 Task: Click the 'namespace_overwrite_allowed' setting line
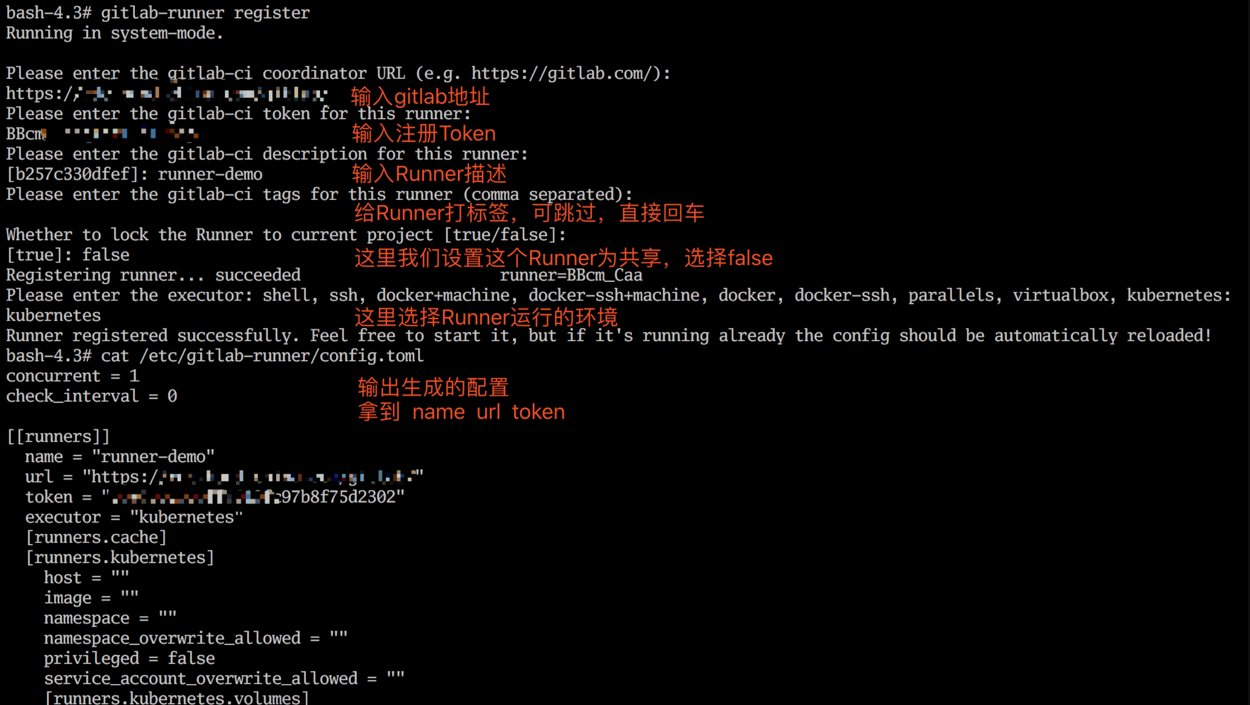[196, 638]
